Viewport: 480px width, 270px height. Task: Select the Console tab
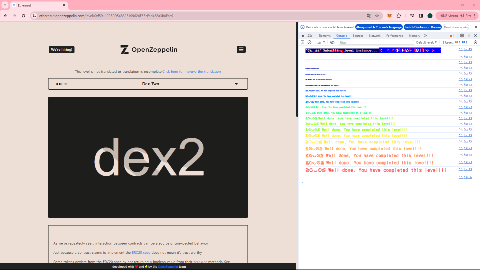tap(341, 36)
